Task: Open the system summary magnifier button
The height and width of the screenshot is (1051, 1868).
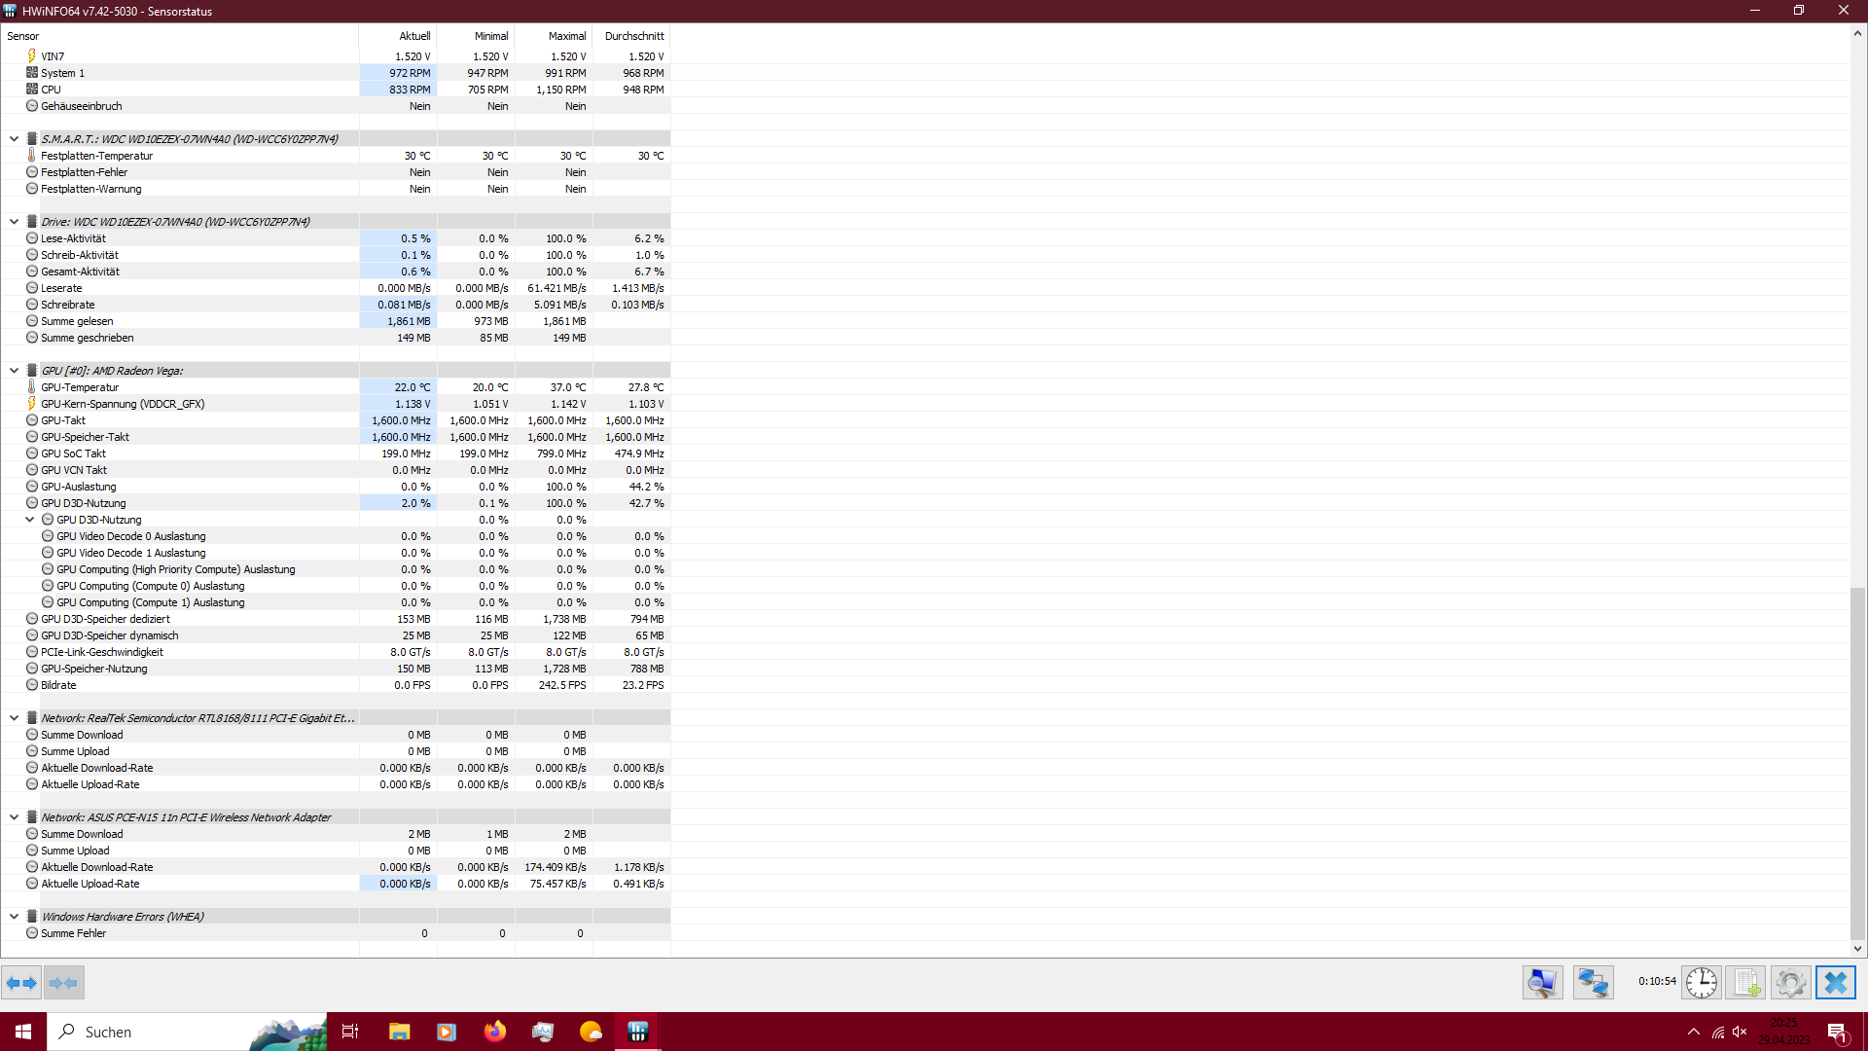Action: [x=1543, y=983]
